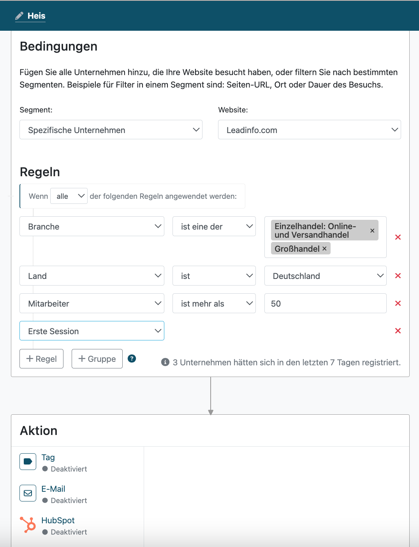The image size is (419, 547).
Task: Open the Segment dropdown
Action: pos(111,130)
